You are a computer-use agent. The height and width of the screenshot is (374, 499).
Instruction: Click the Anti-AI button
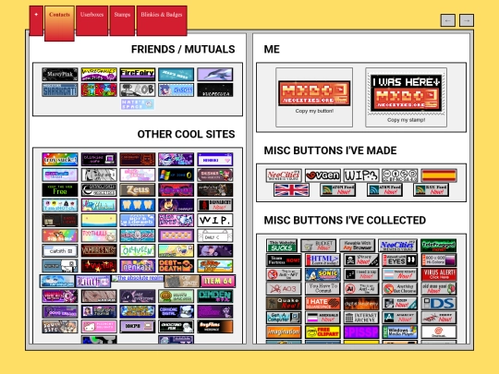361,289
